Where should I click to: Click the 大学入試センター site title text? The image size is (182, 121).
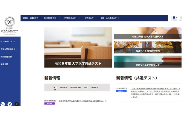[x=10, y=31]
